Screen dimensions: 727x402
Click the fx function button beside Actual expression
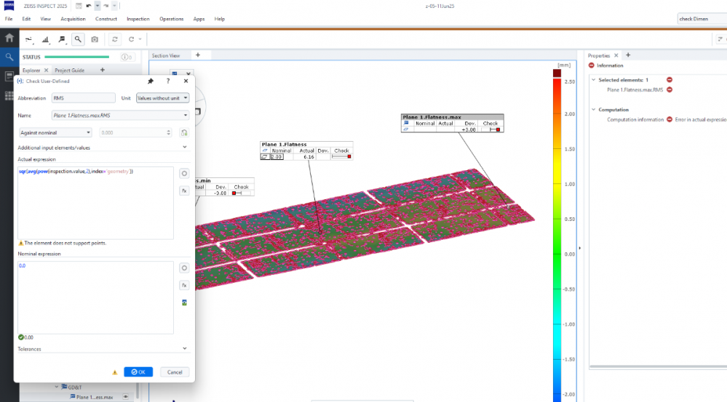184,190
